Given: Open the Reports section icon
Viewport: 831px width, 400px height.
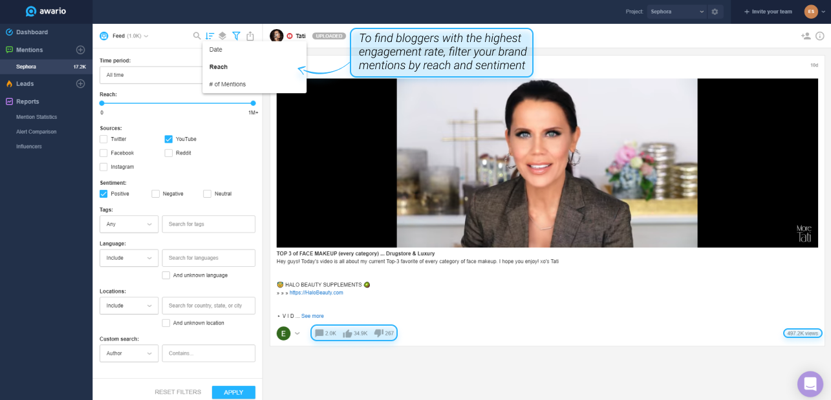Looking at the screenshot, I should 10,101.
